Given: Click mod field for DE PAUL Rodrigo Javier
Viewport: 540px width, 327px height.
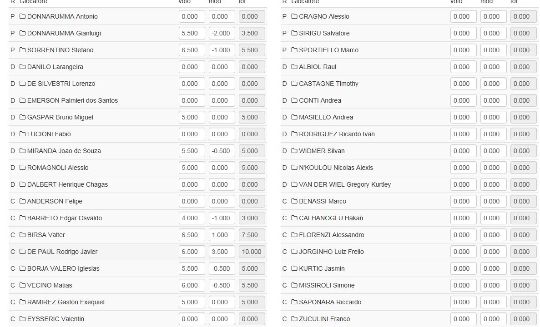Looking at the screenshot, I should click(x=222, y=252).
